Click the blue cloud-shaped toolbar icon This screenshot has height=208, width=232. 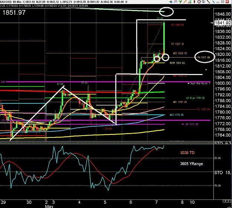tap(171, 2)
